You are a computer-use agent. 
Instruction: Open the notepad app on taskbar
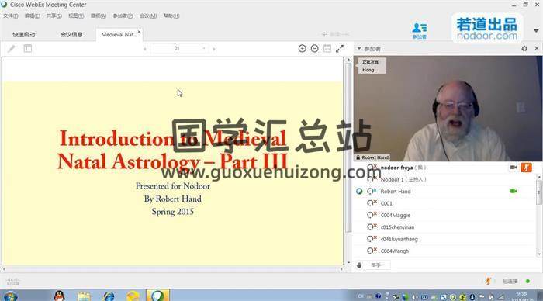[84, 296]
